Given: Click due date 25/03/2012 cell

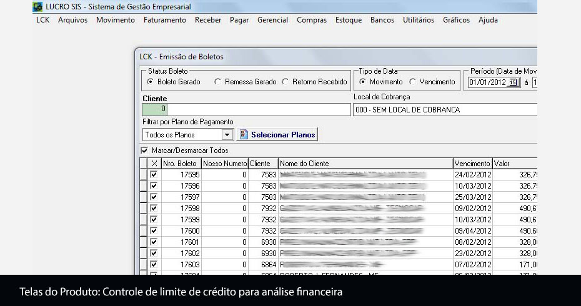Looking at the screenshot, I should coord(472,197).
